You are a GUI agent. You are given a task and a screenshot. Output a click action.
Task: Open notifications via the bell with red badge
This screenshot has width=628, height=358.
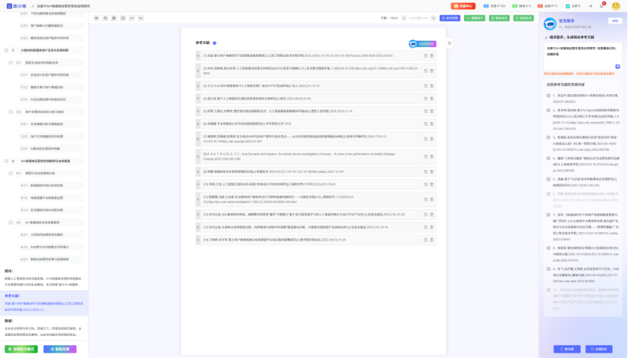point(601,6)
